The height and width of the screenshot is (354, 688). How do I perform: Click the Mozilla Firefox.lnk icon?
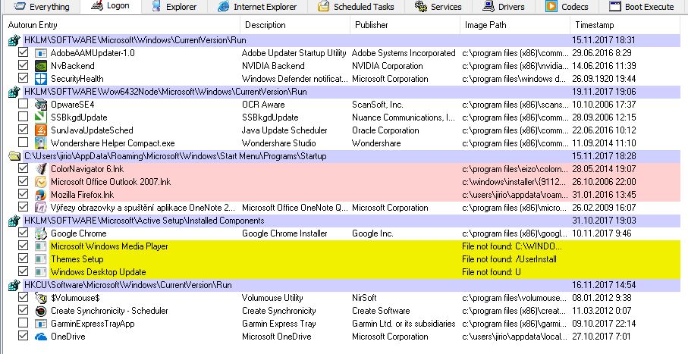(x=41, y=195)
